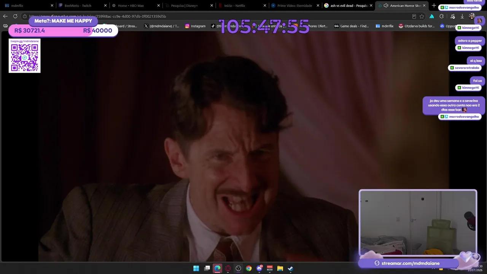Image resolution: width=487 pixels, height=274 pixels.
Task: Open the Windows Start menu
Action: point(196,268)
